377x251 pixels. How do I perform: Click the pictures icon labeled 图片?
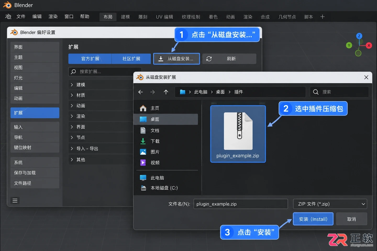(143, 152)
